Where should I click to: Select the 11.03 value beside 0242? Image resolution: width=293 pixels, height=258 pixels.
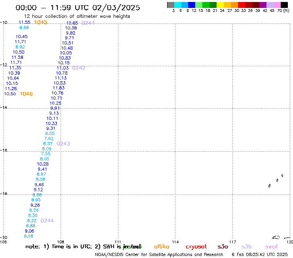[x=63, y=68]
